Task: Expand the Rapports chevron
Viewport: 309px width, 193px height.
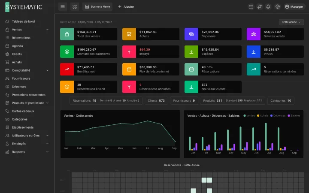Action: (x=47, y=152)
